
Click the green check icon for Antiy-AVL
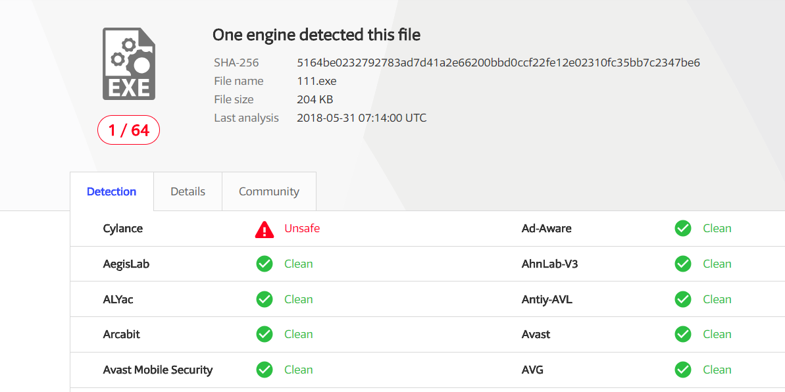(x=683, y=299)
